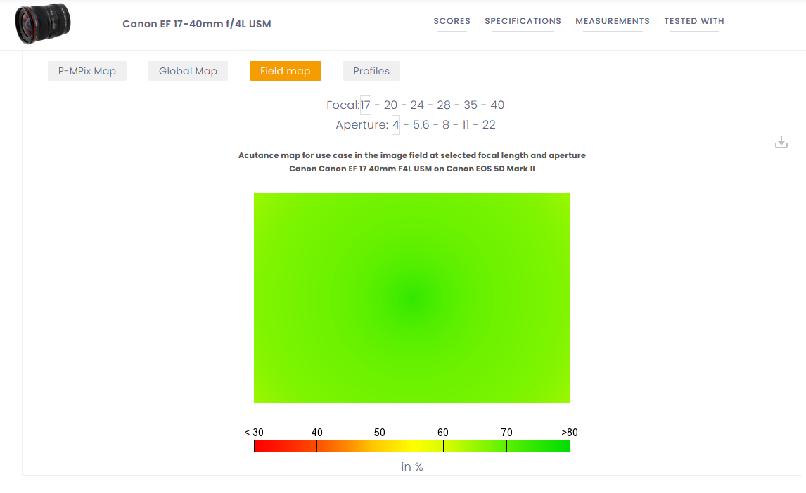Select aperture 22
Image resolution: width=806 pixels, height=493 pixels.
[489, 125]
